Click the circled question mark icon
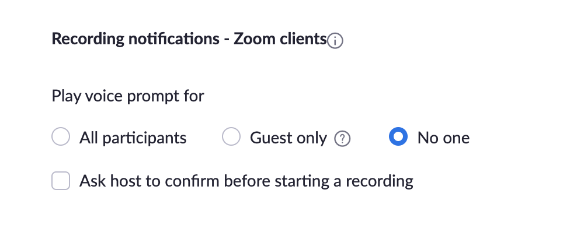Viewport: 563px width, 246px height. pyautogui.click(x=342, y=138)
